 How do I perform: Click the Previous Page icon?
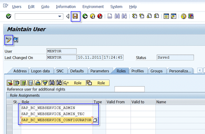[142, 16]
